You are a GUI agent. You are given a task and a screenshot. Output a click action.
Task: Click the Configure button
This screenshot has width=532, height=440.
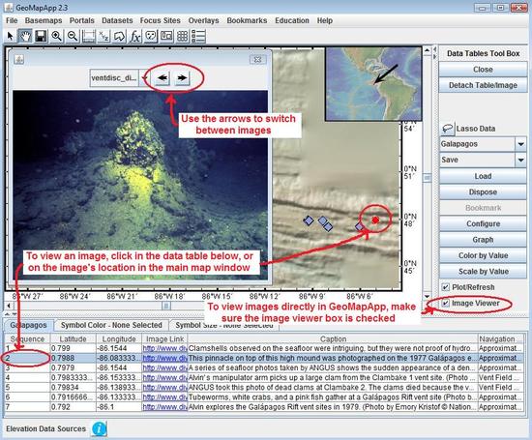click(x=483, y=224)
